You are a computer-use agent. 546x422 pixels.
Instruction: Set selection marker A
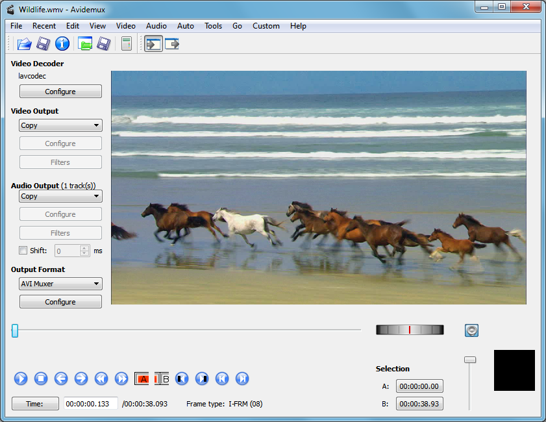(142, 379)
